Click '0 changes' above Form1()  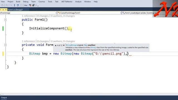point(43,16)
